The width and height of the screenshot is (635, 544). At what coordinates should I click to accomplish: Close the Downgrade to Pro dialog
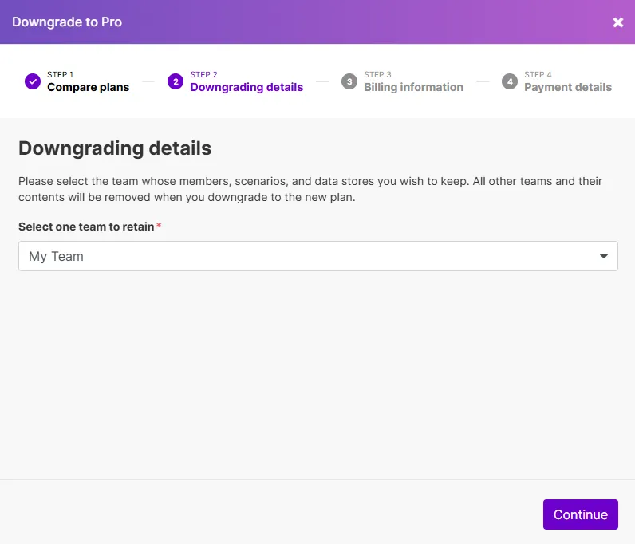(618, 22)
